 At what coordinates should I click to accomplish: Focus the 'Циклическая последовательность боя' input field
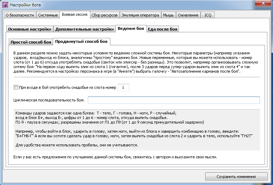pyautogui.click(x=174, y=100)
